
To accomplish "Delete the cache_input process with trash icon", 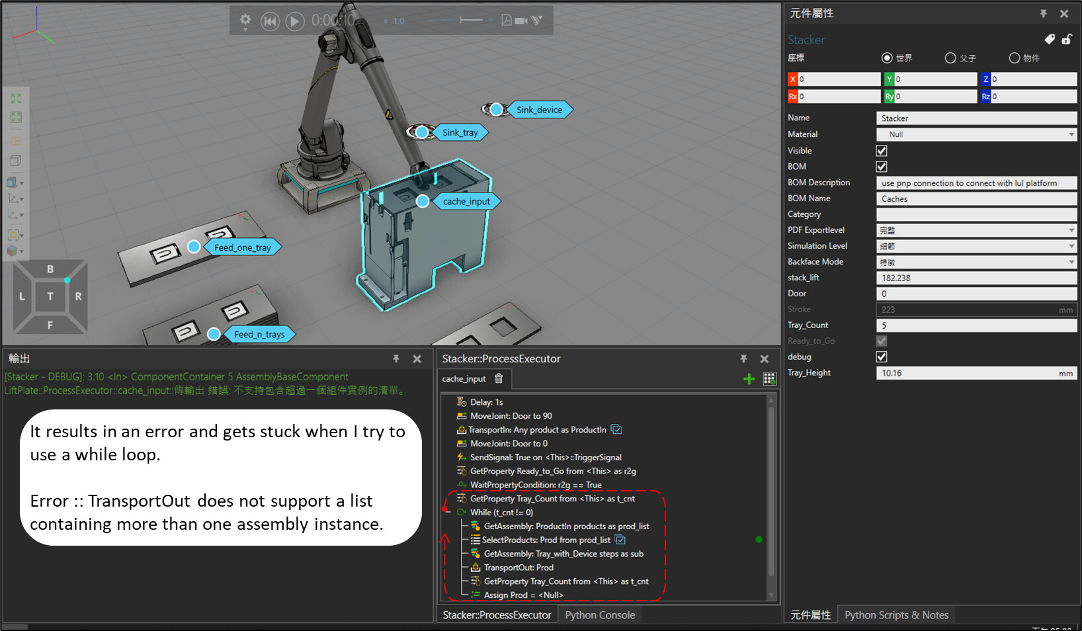I will point(499,378).
